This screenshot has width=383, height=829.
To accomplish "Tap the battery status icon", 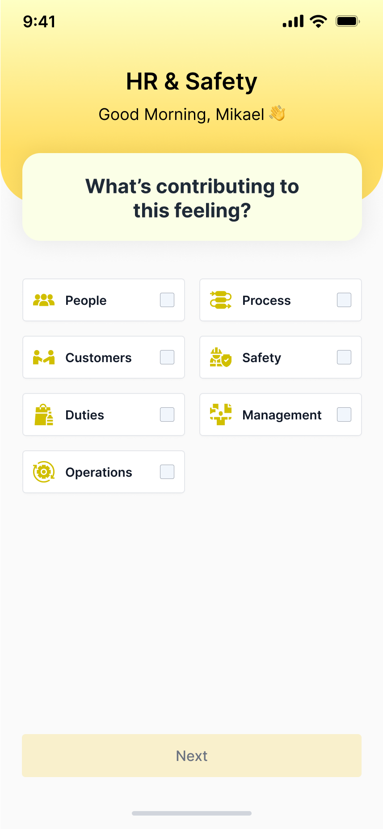I will coord(348,21).
